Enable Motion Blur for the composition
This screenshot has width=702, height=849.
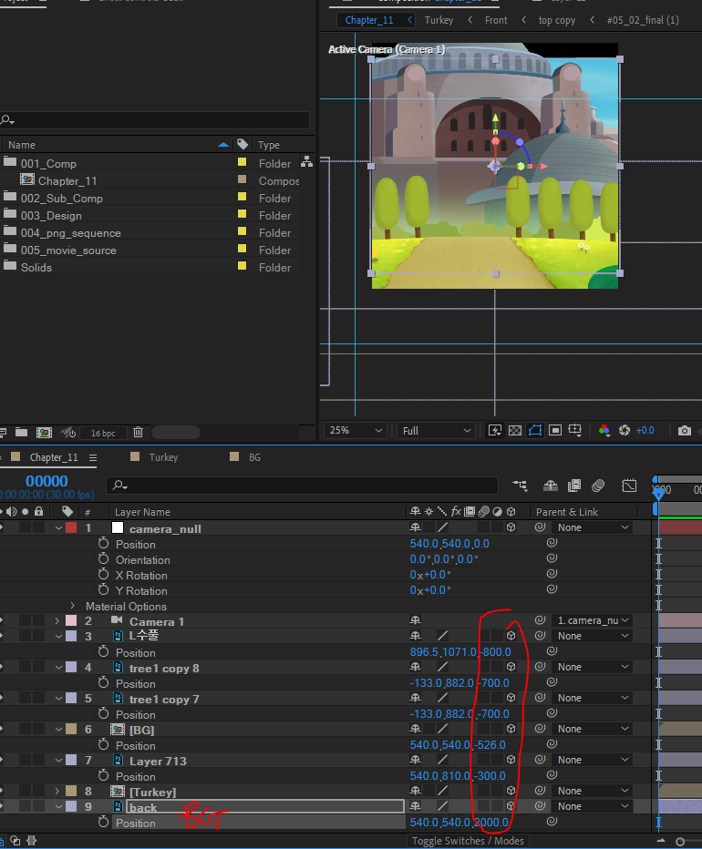(598, 486)
